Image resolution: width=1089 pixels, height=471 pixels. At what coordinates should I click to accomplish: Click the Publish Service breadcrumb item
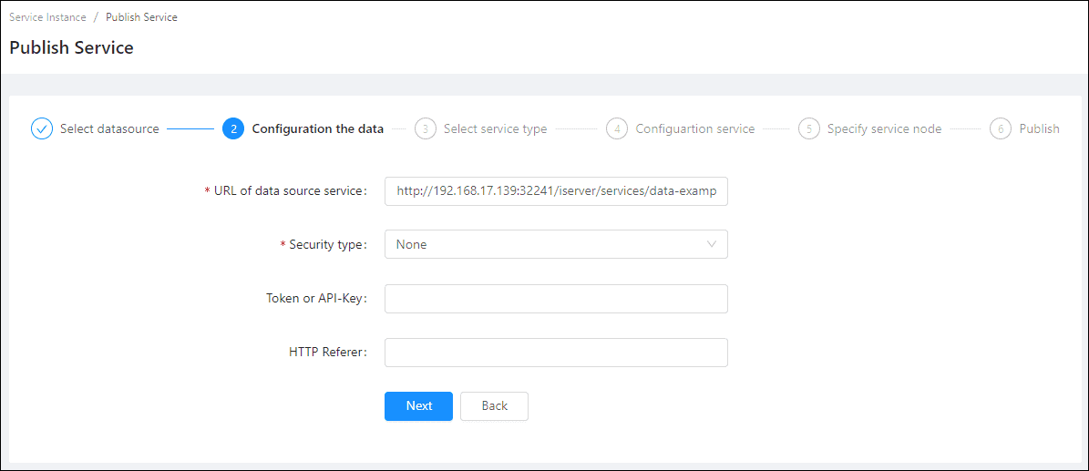141,17
